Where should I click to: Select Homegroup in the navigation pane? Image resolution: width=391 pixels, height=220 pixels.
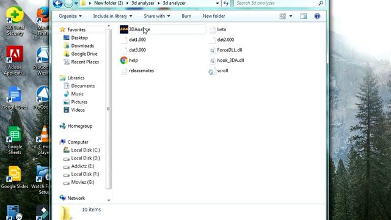coord(79,126)
